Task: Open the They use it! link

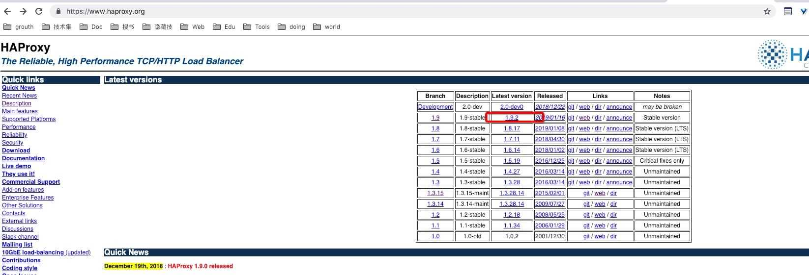Action: tap(18, 174)
